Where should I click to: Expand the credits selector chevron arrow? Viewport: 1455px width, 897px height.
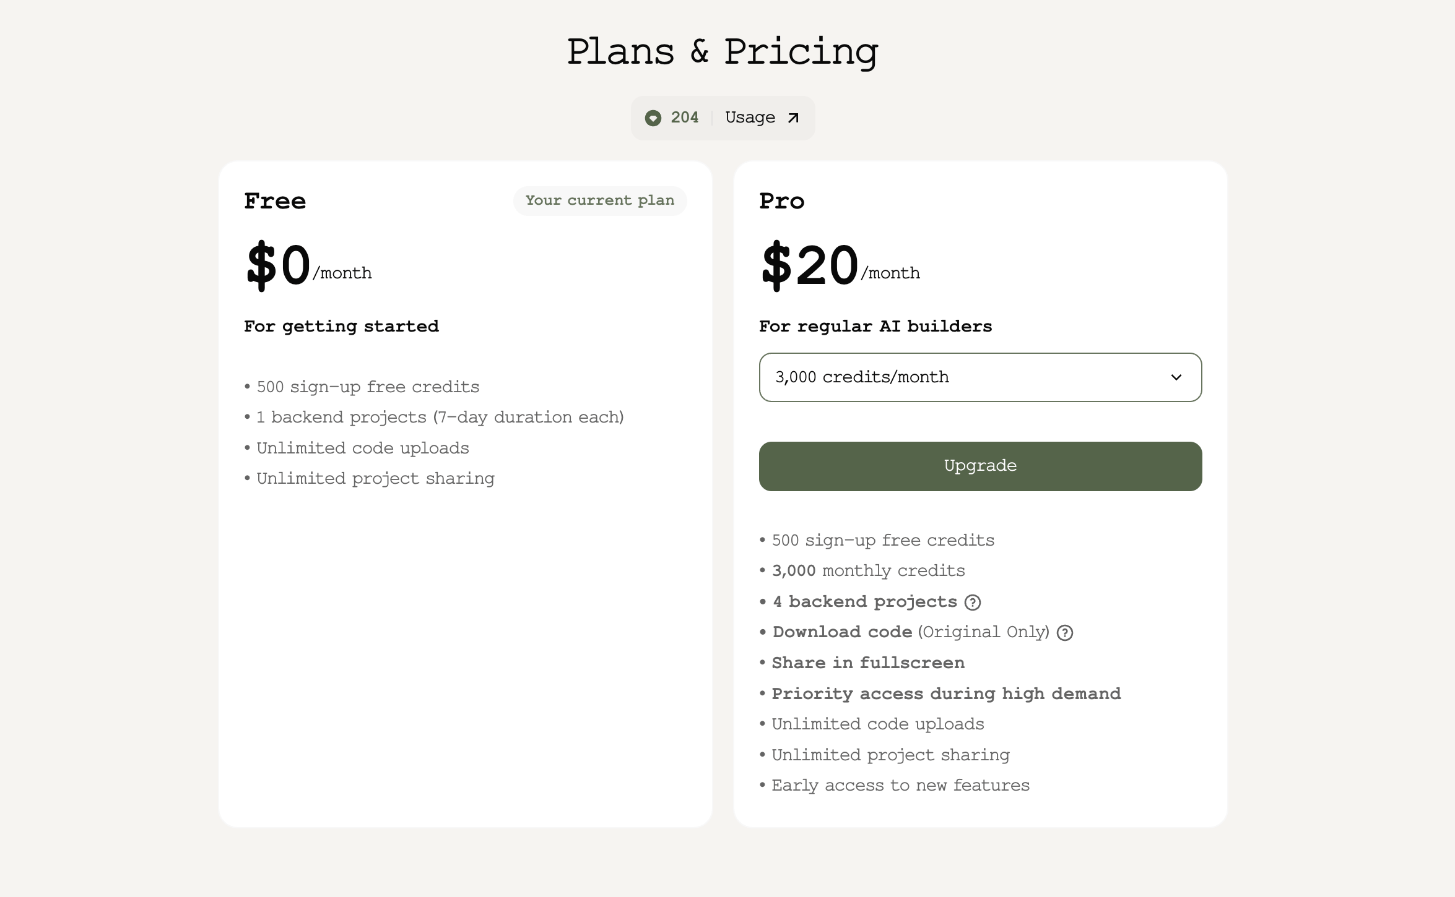(x=1176, y=377)
